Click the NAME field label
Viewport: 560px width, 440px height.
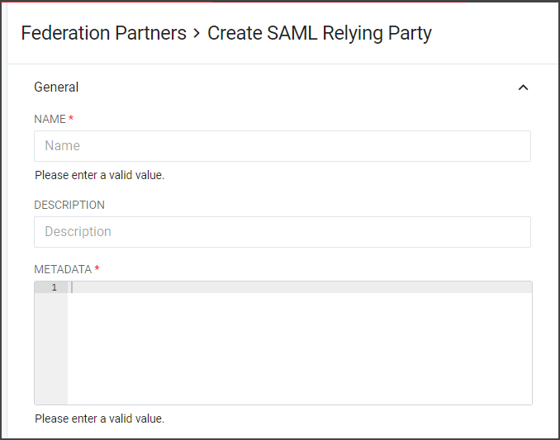pos(50,119)
